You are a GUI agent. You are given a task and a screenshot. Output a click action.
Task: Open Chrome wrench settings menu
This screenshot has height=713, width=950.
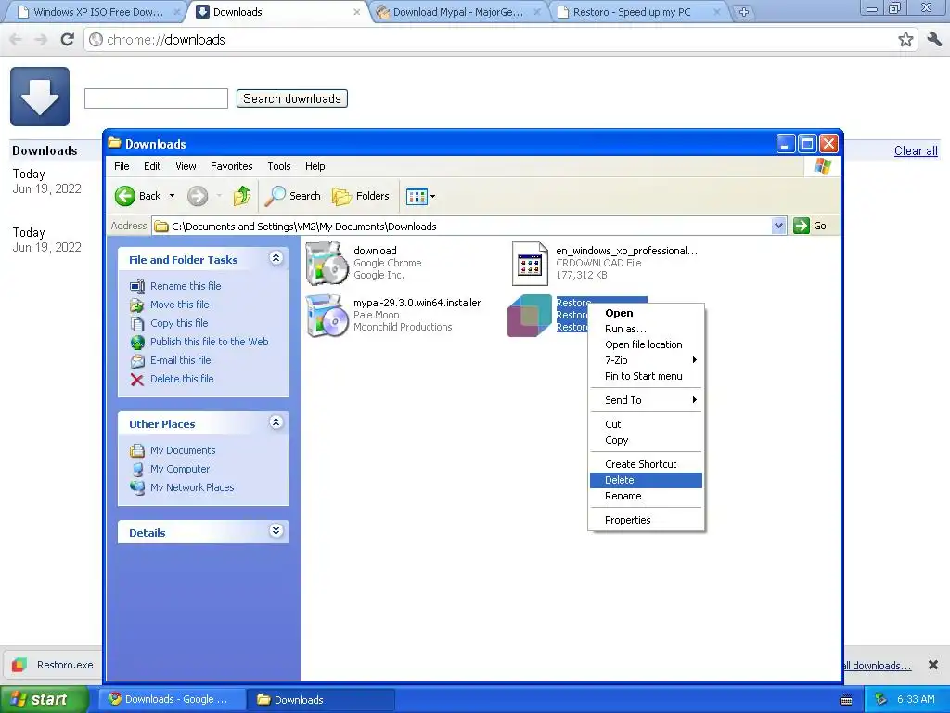pyautogui.click(x=933, y=40)
